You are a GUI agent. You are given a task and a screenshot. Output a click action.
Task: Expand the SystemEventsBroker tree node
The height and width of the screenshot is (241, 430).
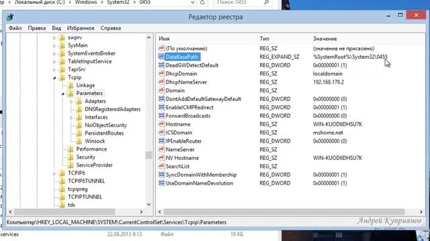click(x=54, y=54)
